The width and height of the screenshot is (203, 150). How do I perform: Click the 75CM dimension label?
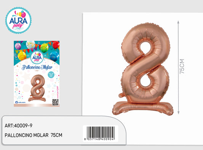[182, 66]
